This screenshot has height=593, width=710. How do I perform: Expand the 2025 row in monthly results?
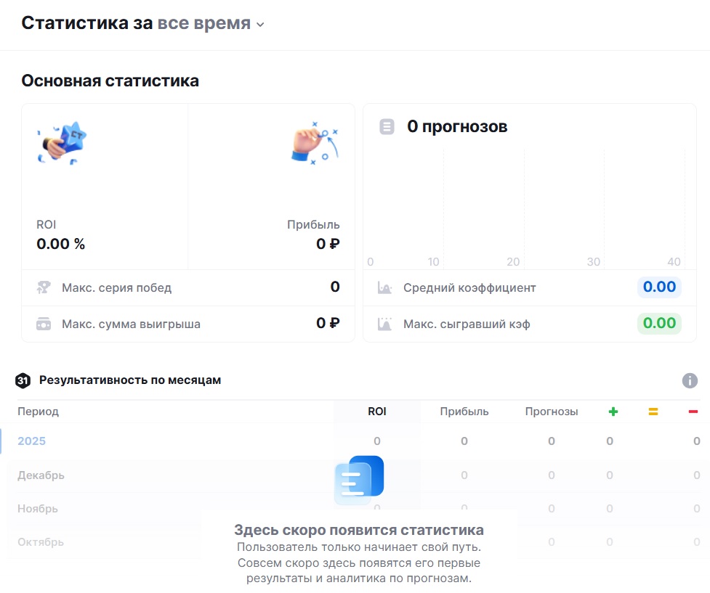pyautogui.click(x=32, y=441)
